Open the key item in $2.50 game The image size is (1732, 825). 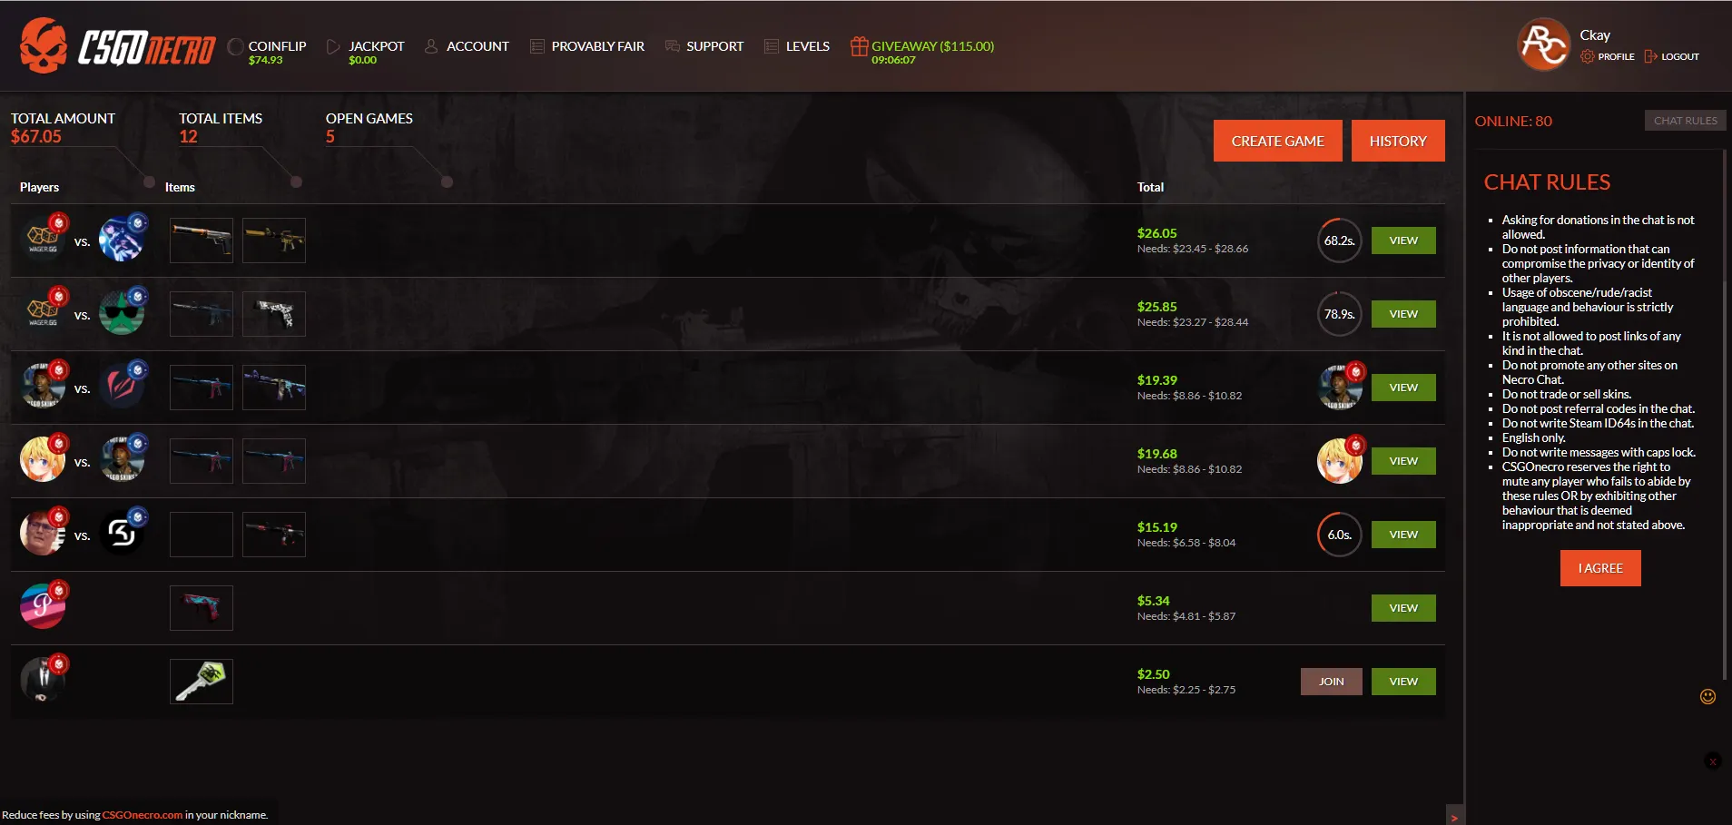[202, 682]
